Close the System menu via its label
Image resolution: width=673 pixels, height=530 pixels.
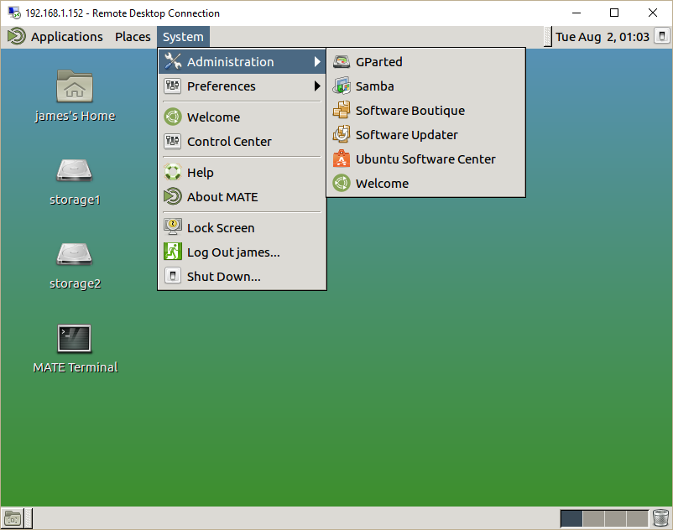click(183, 37)
